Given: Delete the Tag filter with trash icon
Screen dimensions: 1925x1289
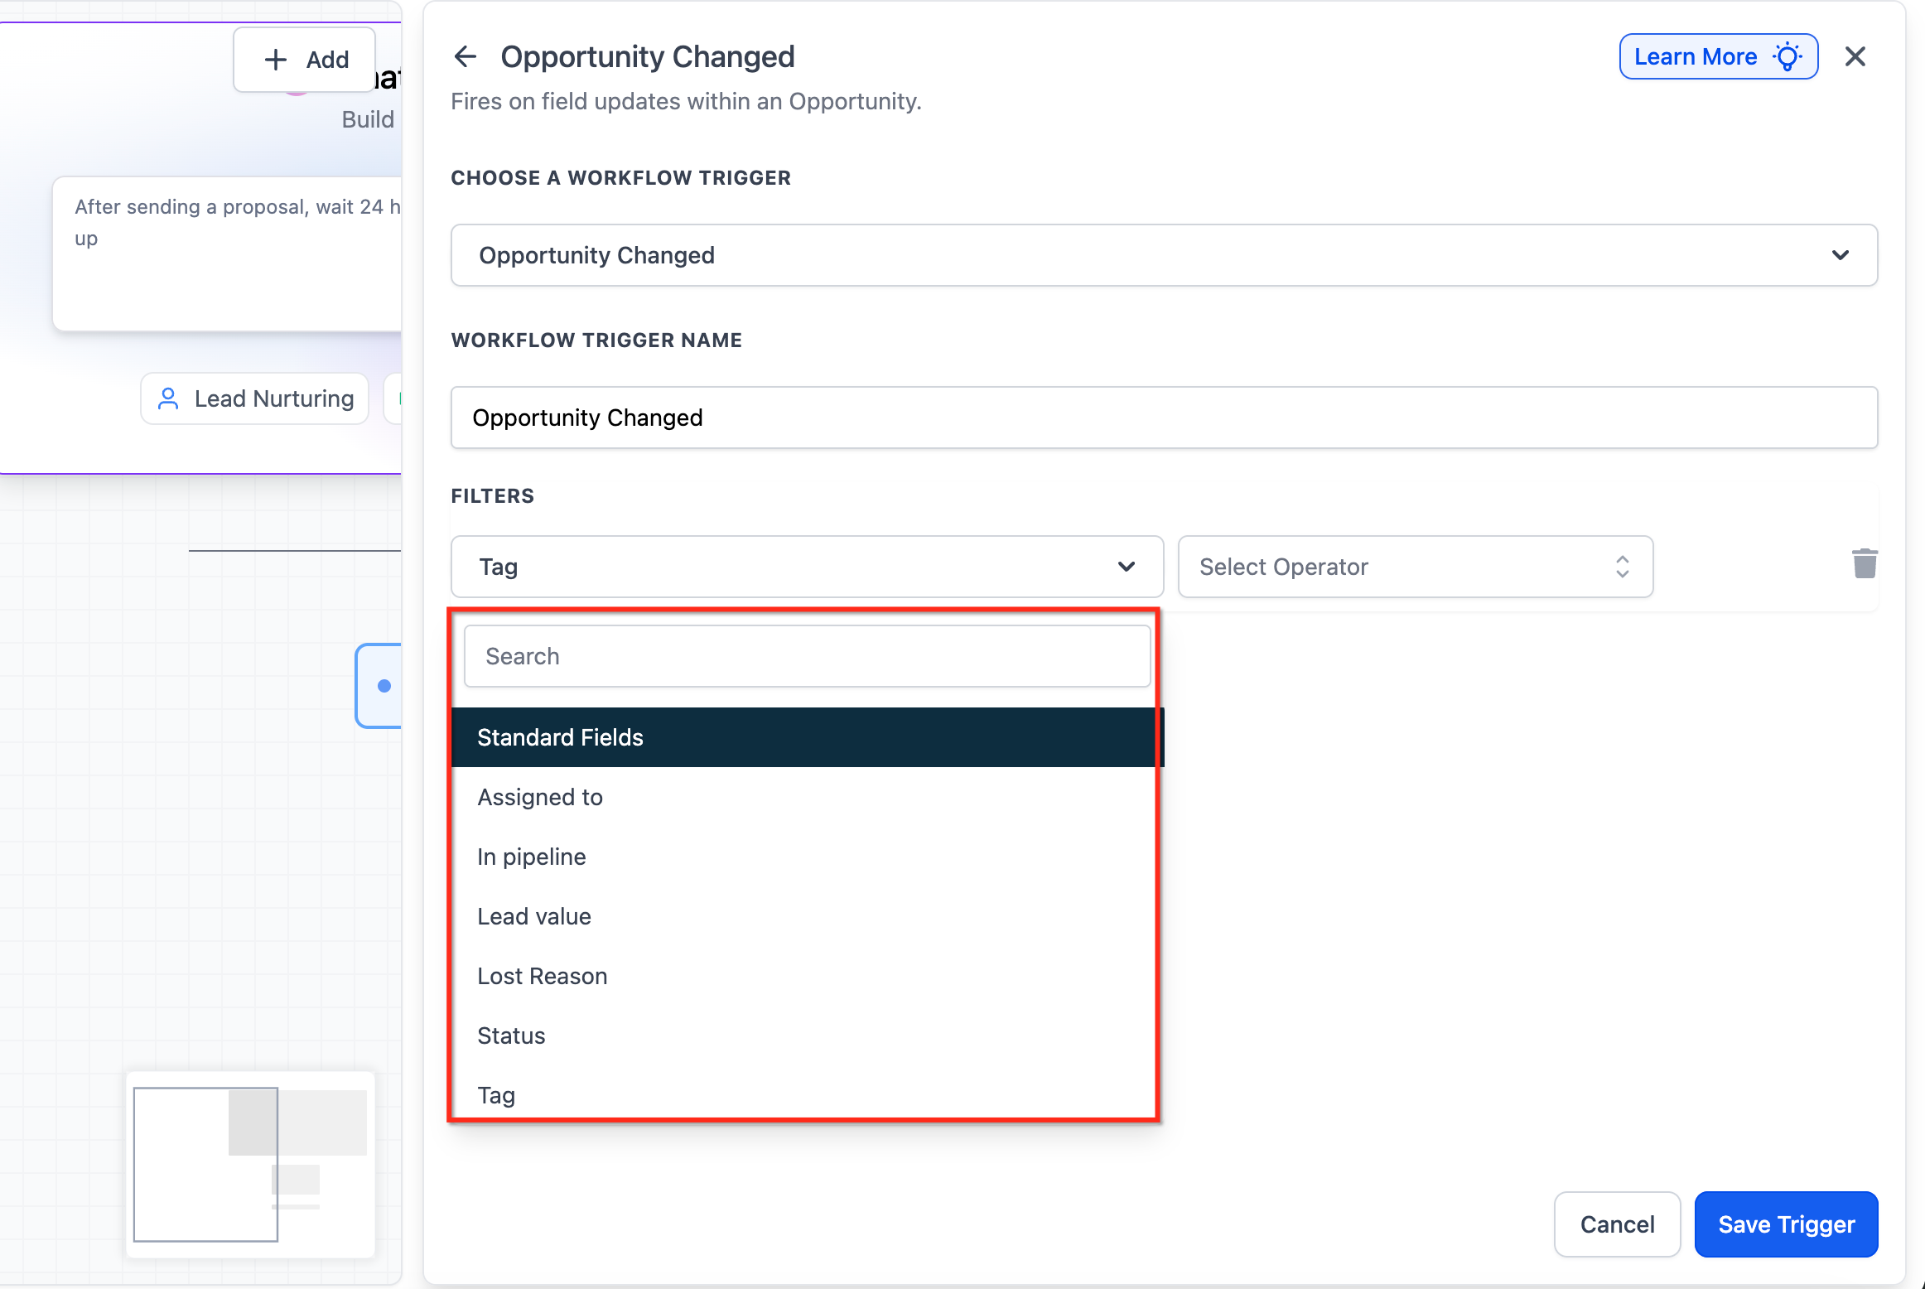Looking at the screenshot, I should click(x=1864, y=564).
